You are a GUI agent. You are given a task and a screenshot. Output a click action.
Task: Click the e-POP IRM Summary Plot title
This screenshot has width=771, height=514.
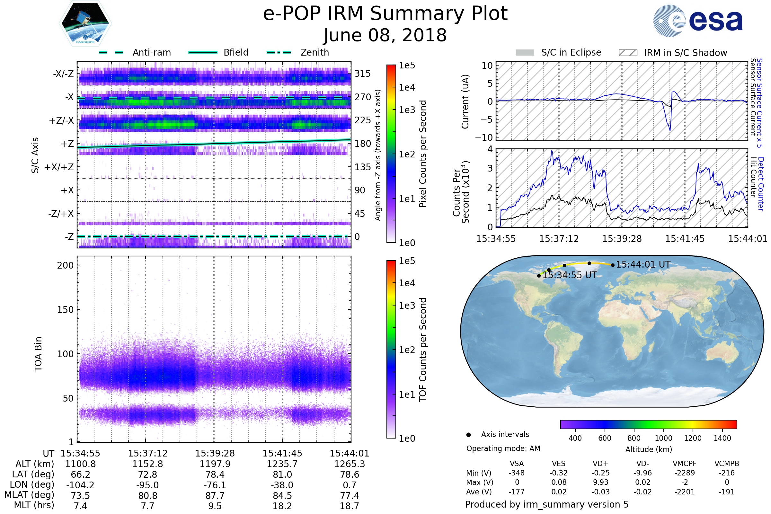[385, 14]
